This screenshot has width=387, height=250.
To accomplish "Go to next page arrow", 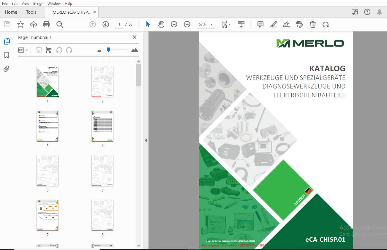I will click(106, 24).
